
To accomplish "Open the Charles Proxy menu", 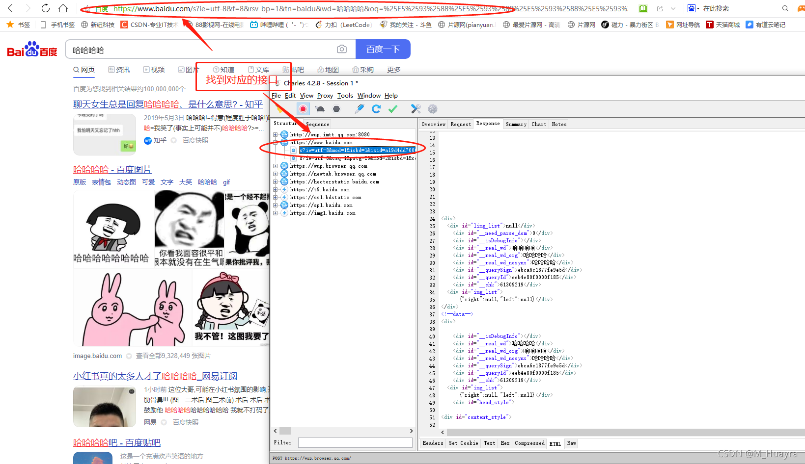I will click(x=325, y=96).
